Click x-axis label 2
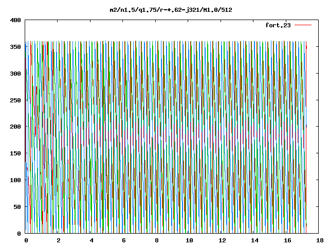The height and width of the screenshot is (247, 329). [59, 240]
